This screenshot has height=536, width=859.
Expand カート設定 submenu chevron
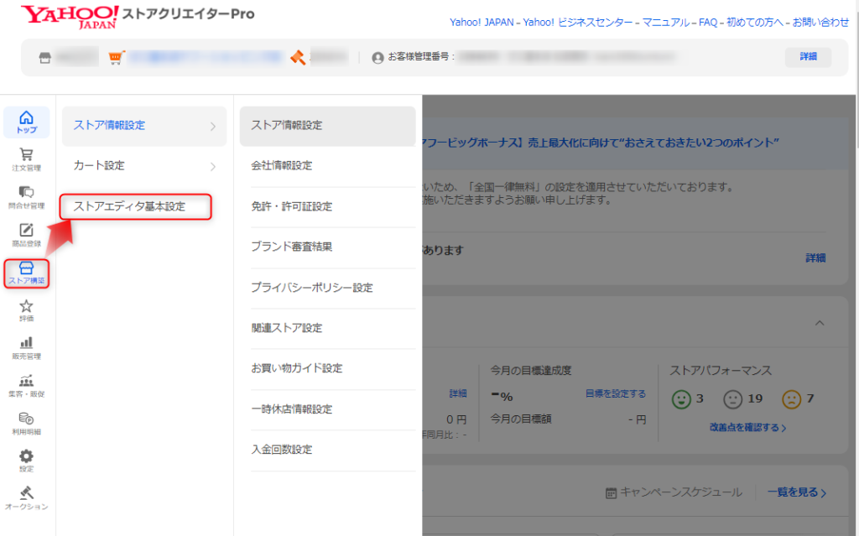point(212,167)
